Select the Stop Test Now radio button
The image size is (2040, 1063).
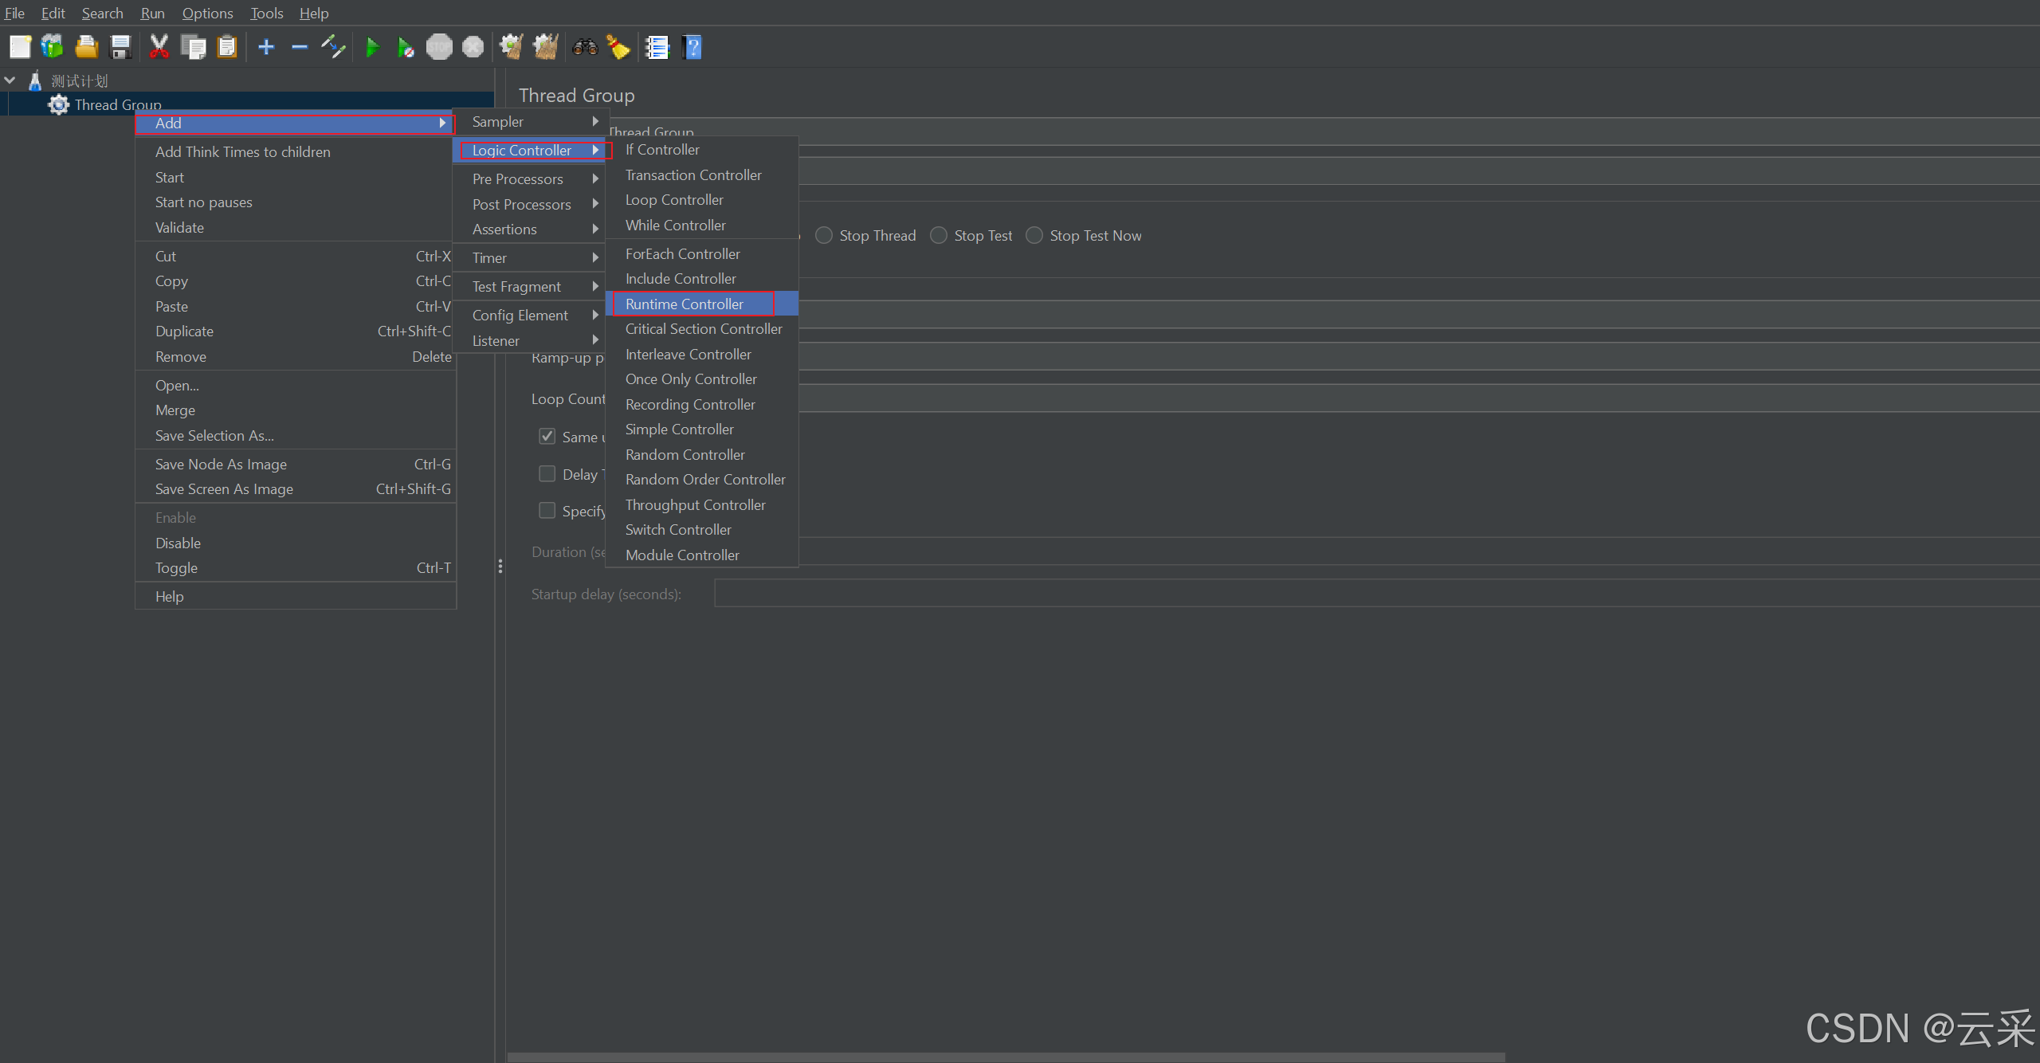[1034, 235]
